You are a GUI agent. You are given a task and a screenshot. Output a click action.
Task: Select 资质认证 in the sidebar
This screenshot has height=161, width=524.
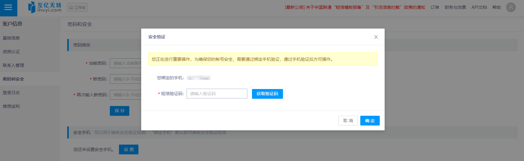[x=11, y=52]
